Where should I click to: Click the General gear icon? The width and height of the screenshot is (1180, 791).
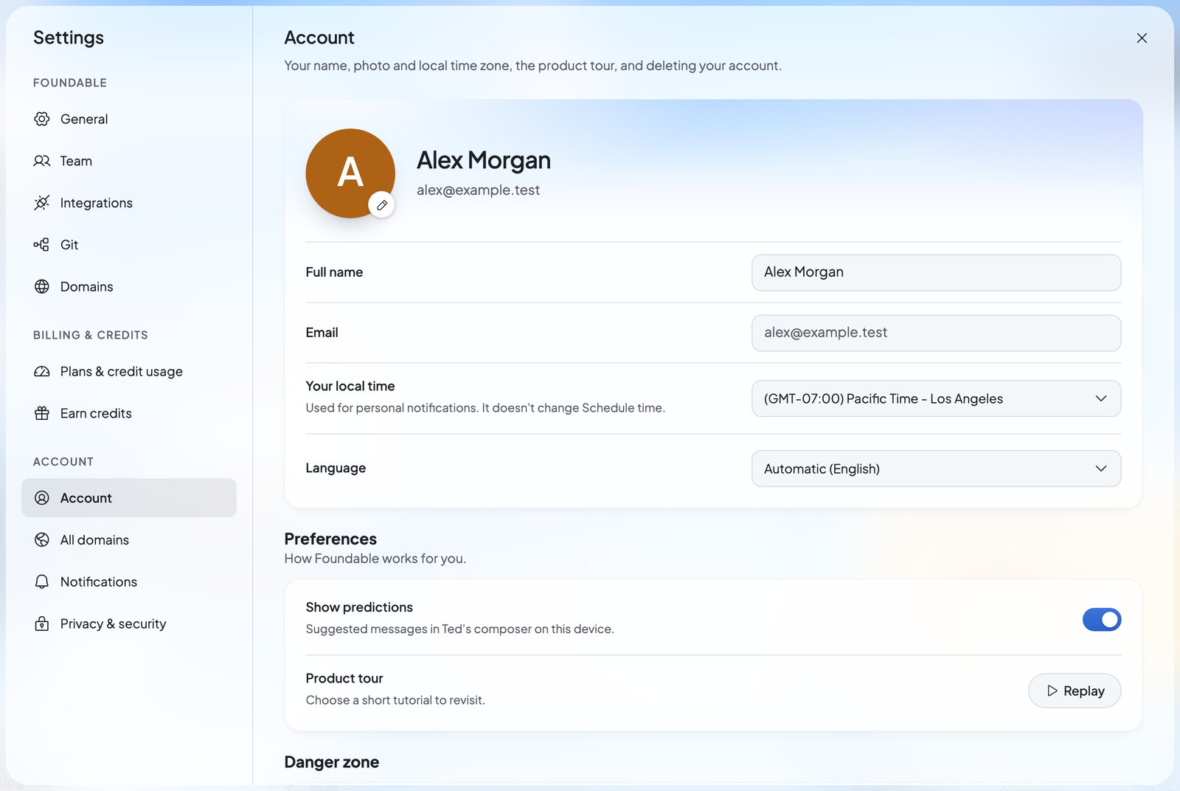pos(42,119)
